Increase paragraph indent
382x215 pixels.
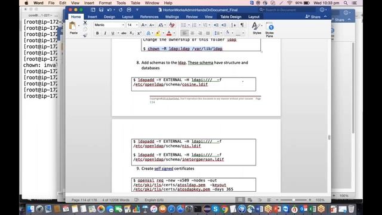point(224,25)
